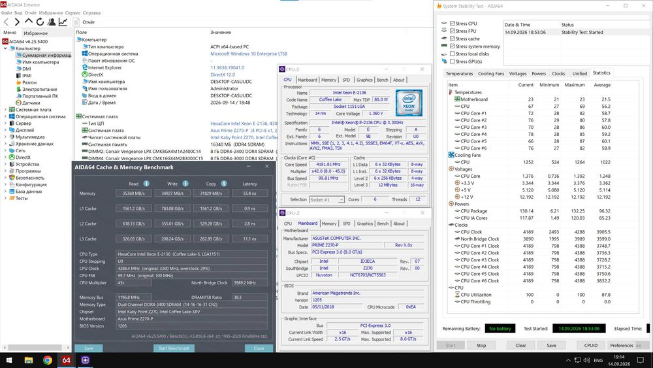Refresh the AIDA64 report with the circular arrow
Viewport: 653px width, 368px height.
(40, 22)
